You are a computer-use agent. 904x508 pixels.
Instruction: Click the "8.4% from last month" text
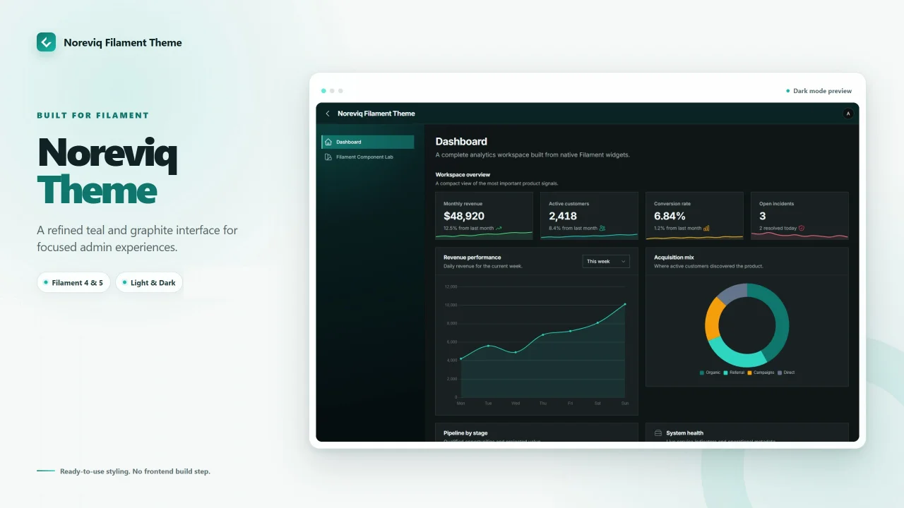point(573,229)
